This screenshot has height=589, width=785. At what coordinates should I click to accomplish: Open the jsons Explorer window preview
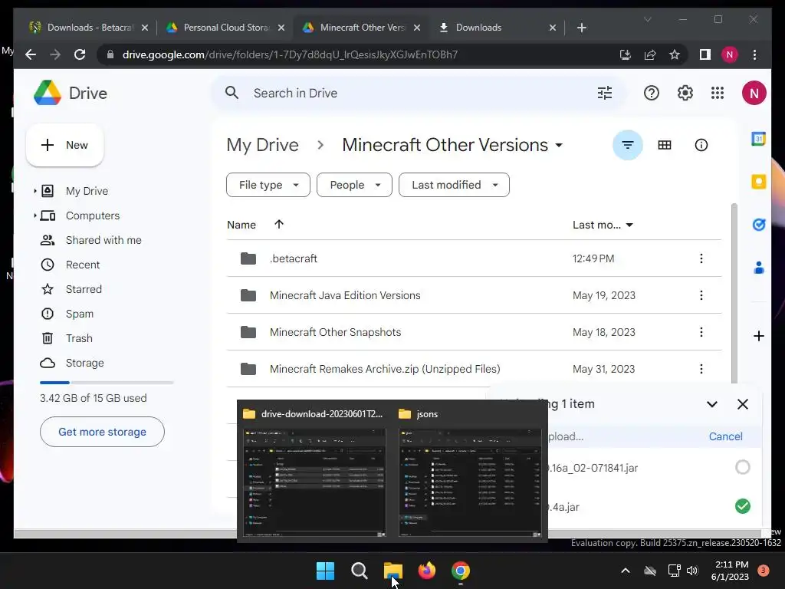[470, 473]
